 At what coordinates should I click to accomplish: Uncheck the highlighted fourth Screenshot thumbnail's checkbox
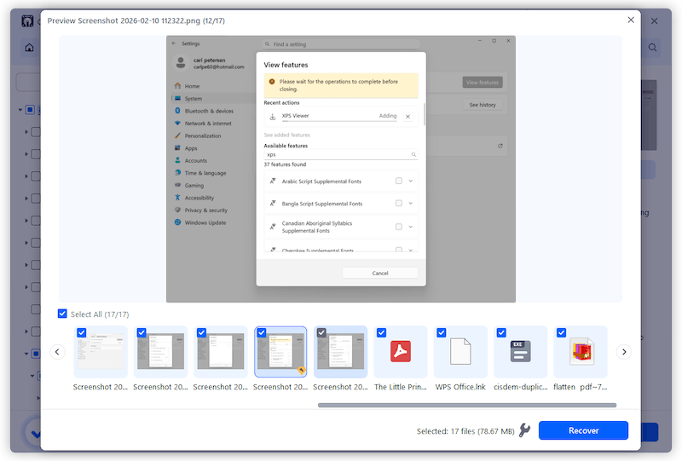[x=262, y=332]
